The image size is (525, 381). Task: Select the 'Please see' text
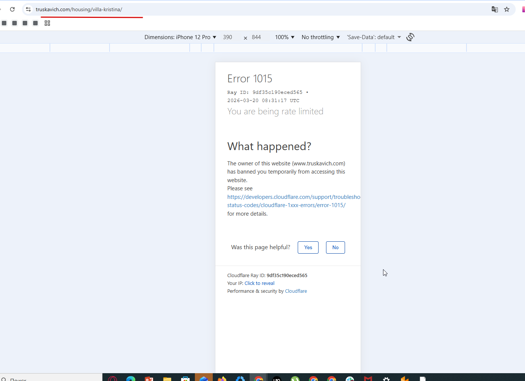coord(240,188)
